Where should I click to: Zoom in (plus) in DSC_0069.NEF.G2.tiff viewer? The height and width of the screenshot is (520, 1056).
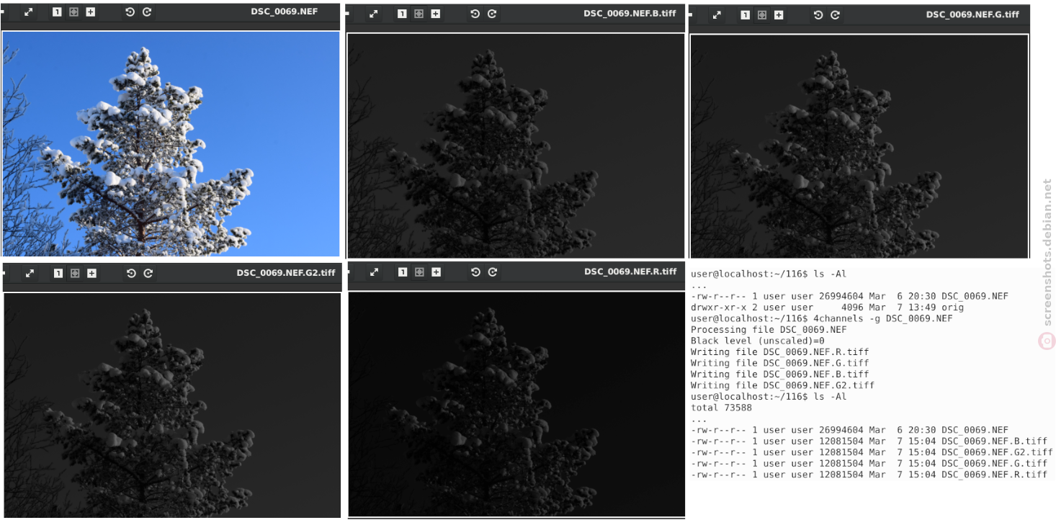coord(91,274)
